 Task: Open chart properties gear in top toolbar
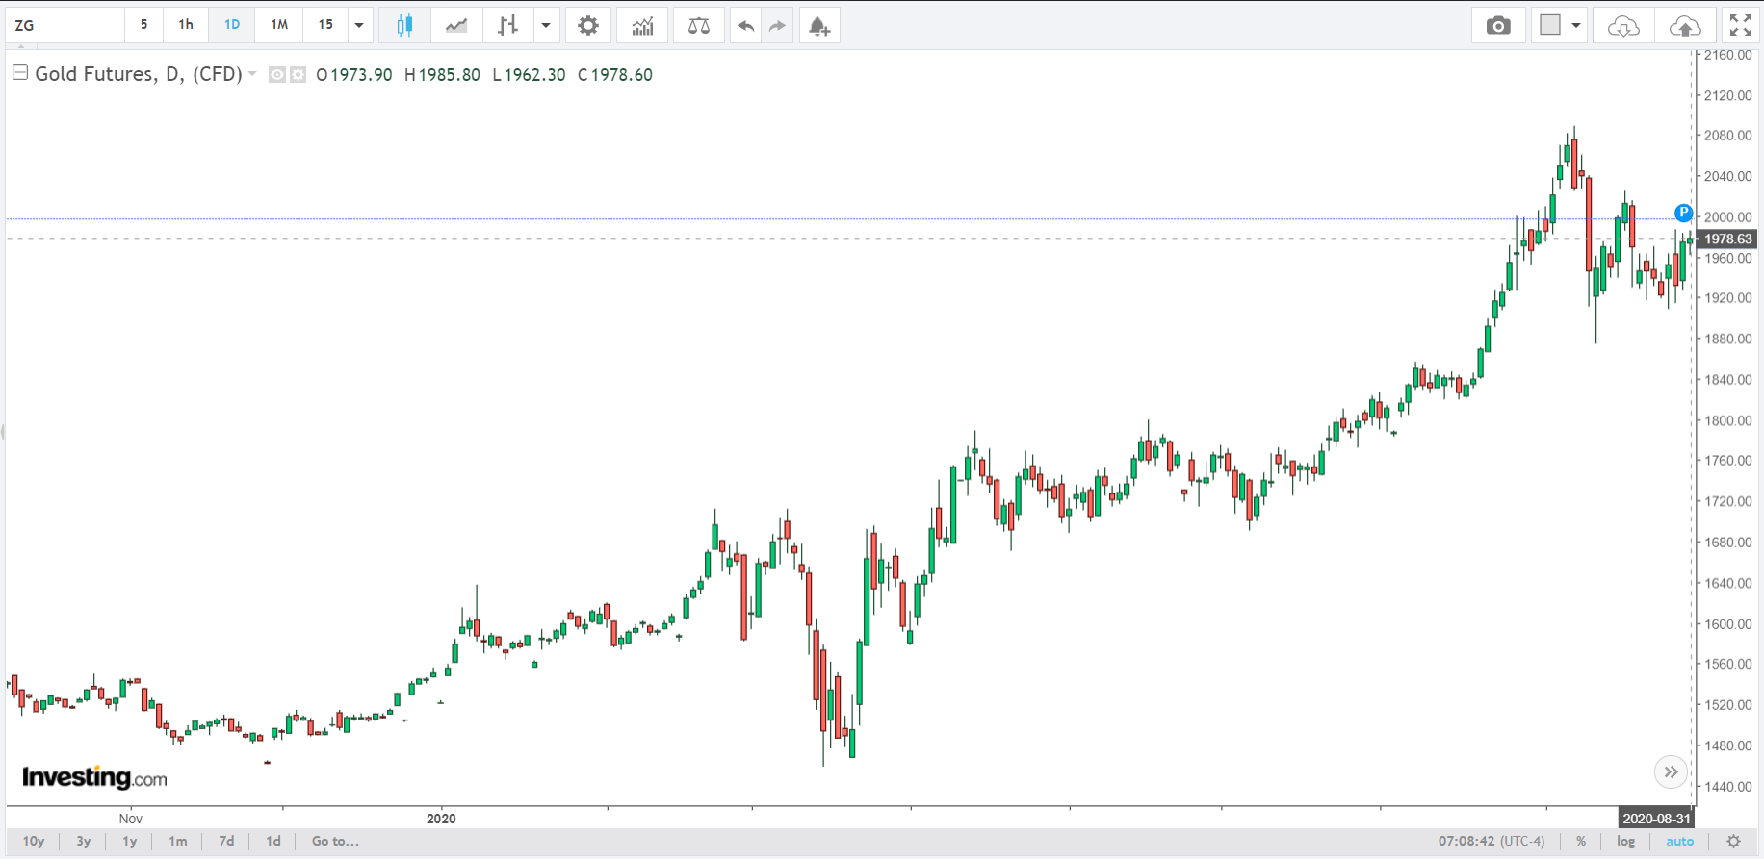tap(588, 25)
